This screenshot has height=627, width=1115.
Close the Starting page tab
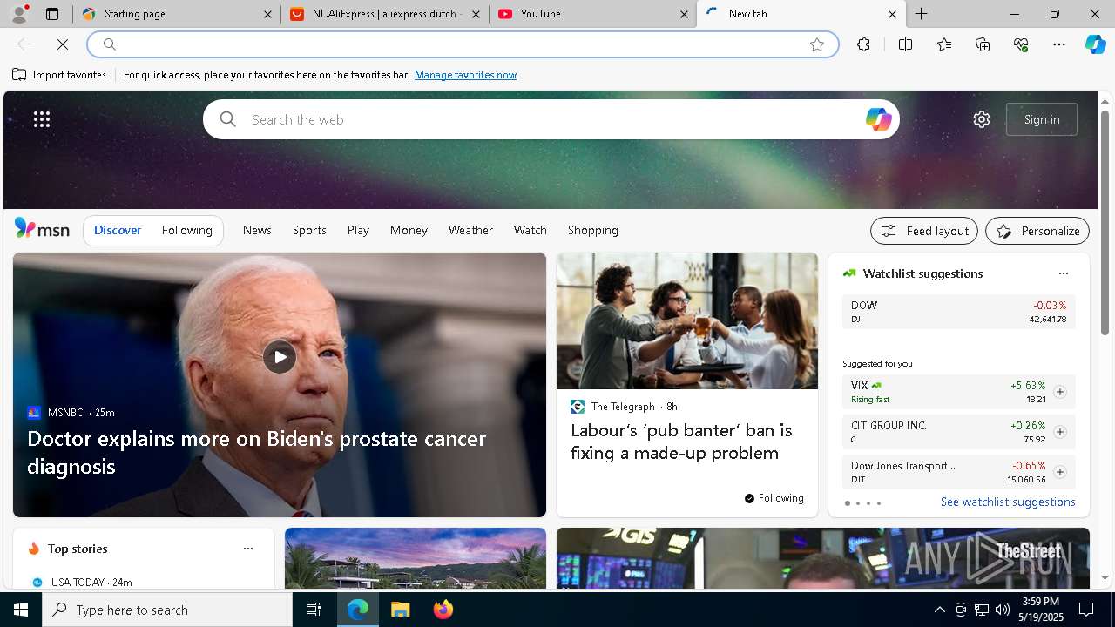point(268,14)
